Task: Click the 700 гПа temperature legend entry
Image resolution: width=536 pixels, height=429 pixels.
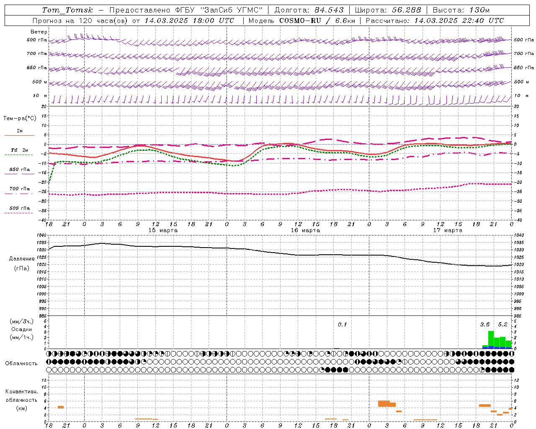Action: (20, 189)
